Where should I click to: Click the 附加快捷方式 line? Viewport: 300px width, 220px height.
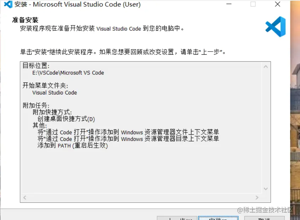(52, 112)
